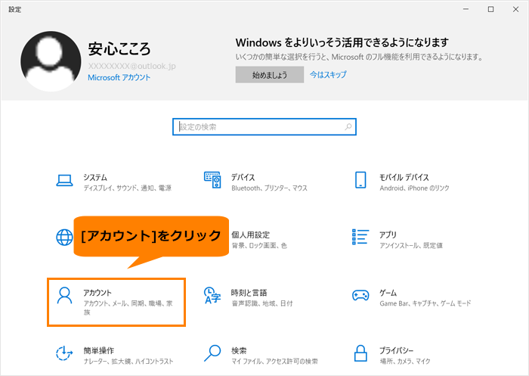Minimize the 設定 window
This screenshot has height=376, width=529.
(x=466, y=10)
